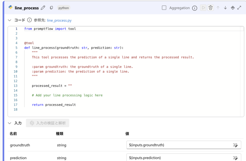Click the string type in the prediction row
Image resolution: width=246 pixels, height=161 pixels.
pyautogui.click(x=61, y=158)
